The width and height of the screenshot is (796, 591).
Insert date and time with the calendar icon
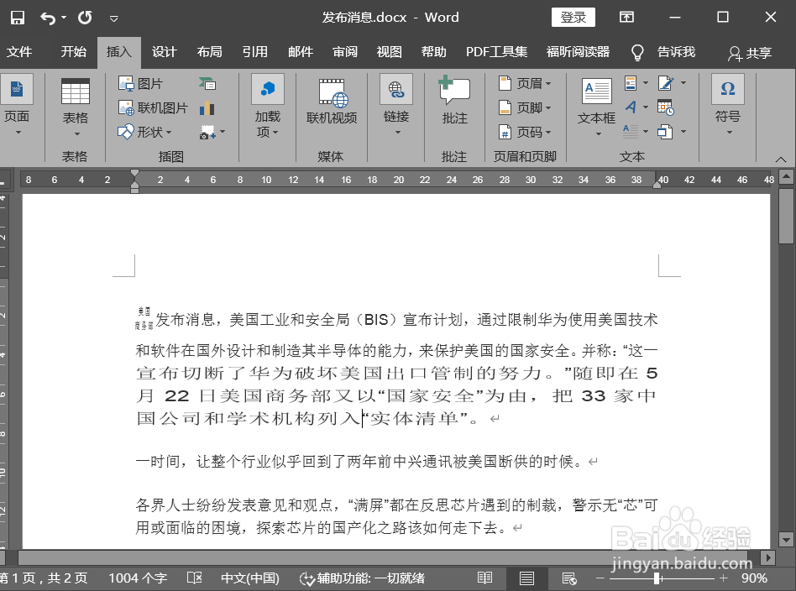coord(665,107)
